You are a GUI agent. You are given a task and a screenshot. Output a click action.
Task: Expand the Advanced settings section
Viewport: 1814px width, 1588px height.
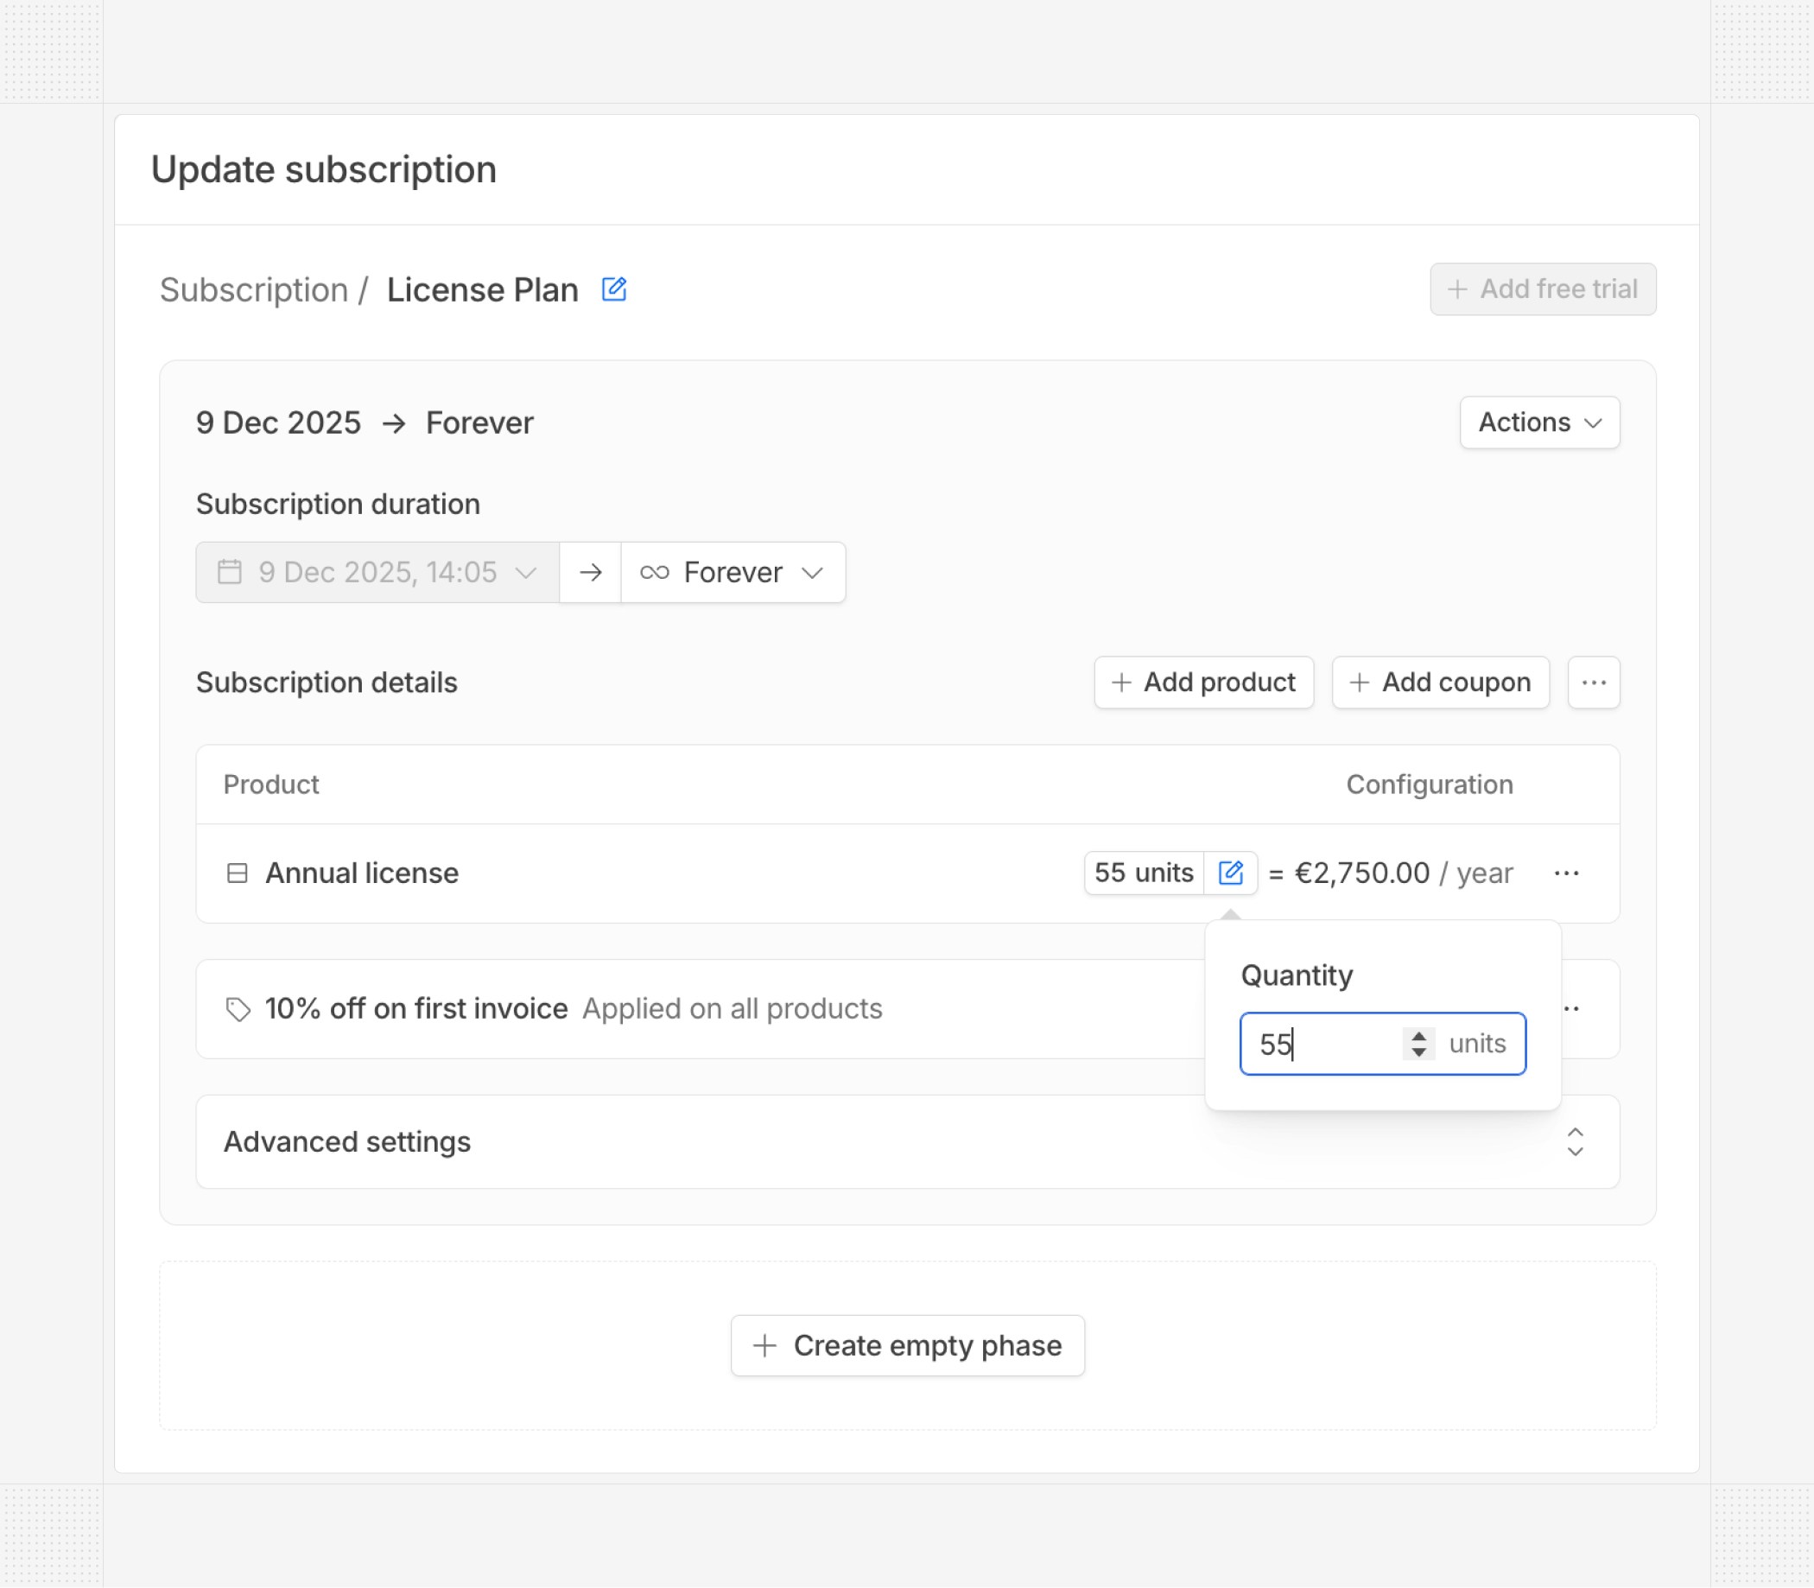pos(1574,1141)
